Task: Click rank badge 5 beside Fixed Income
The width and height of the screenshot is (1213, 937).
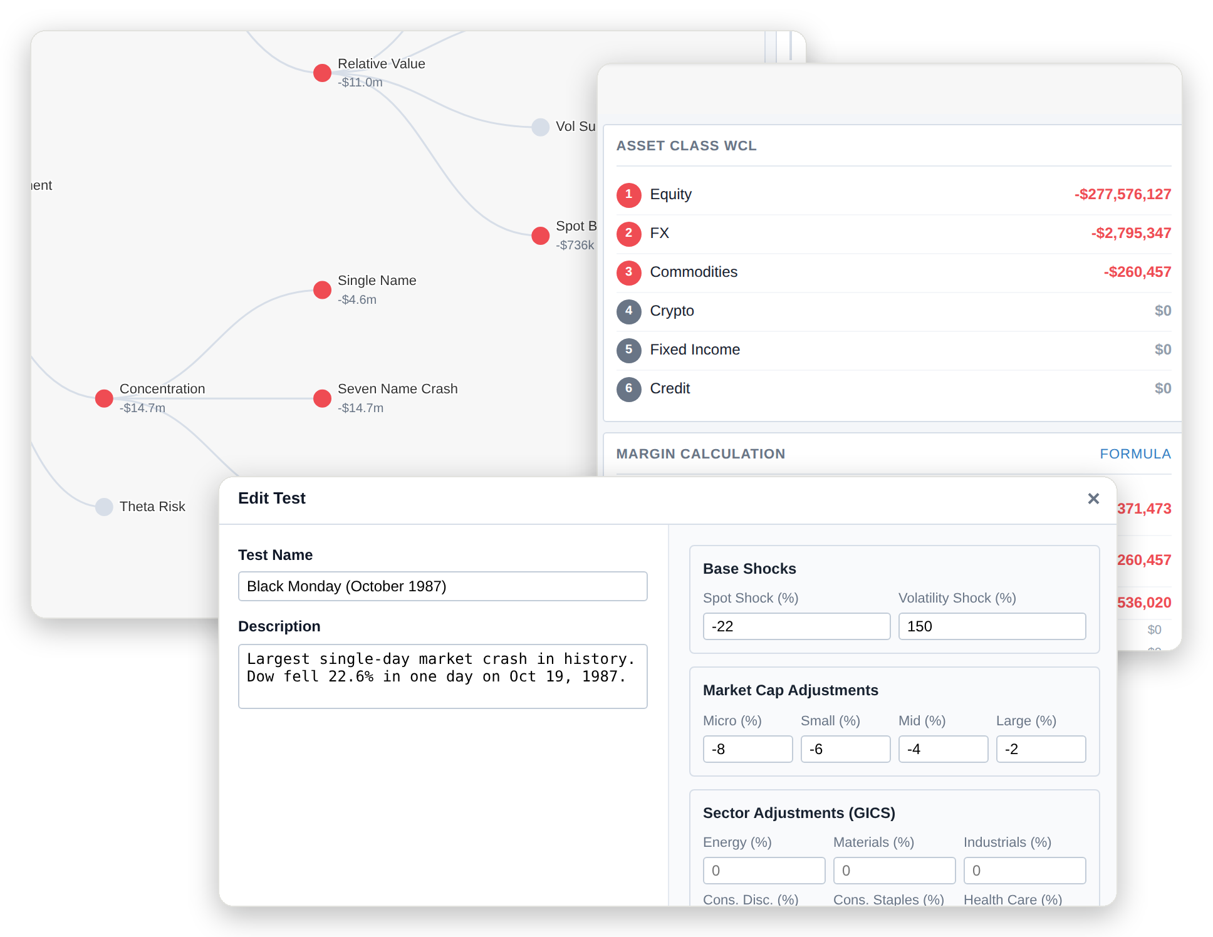Action: pyautogui.click(x=628, y=350)
